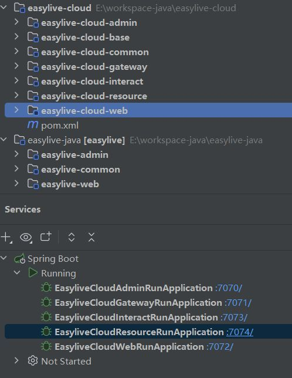Open the View Options eye icon

point(26,238)
